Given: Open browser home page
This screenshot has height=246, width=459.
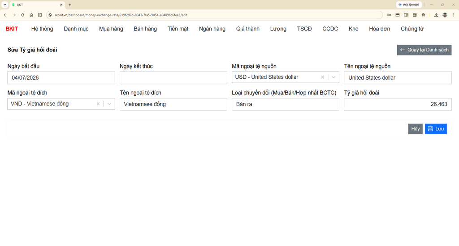Looking at the screenshot, I should [31, 15].
